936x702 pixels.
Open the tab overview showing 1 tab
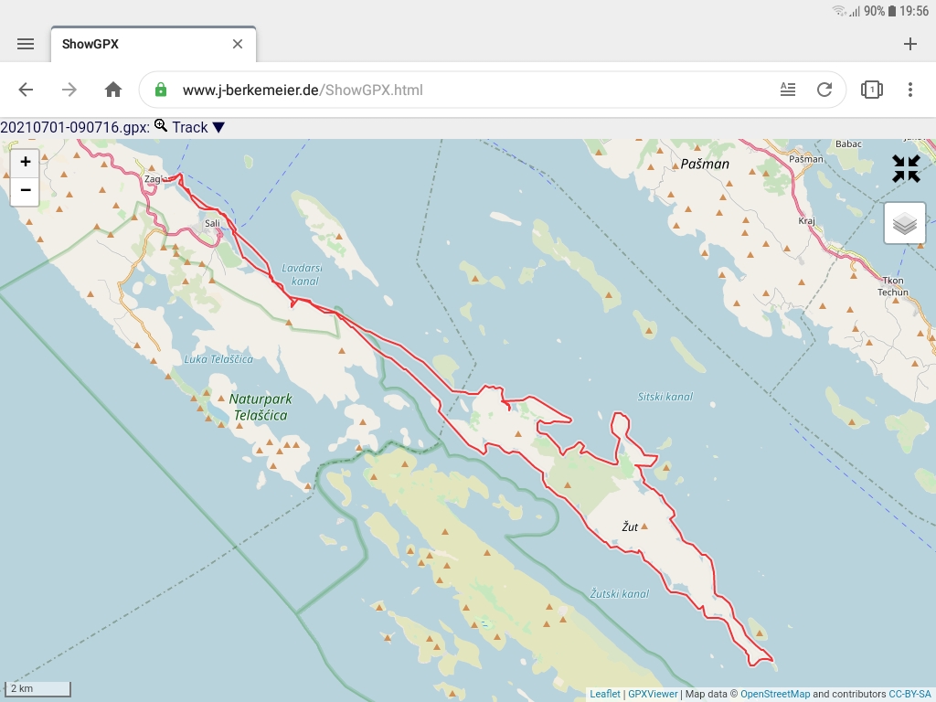click(871, 90)
